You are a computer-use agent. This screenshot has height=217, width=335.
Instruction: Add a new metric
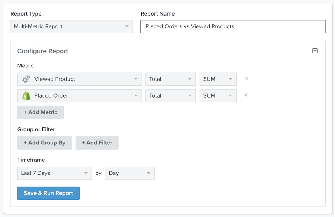pyautogui.click(x=40, y=112)
